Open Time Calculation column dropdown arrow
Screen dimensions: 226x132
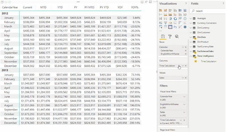pos(182,66)
